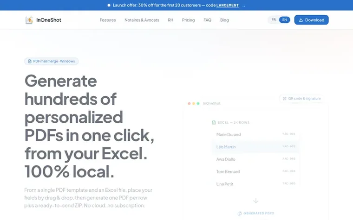Click the 'InOneShot' mockup window title
The height and width of the screenshot is (220, 353).
coord(212,103)
